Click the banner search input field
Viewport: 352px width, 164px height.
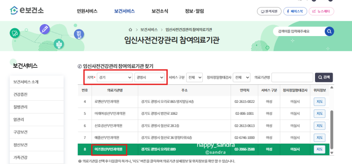pyautogui.click(x=299, y=31)
